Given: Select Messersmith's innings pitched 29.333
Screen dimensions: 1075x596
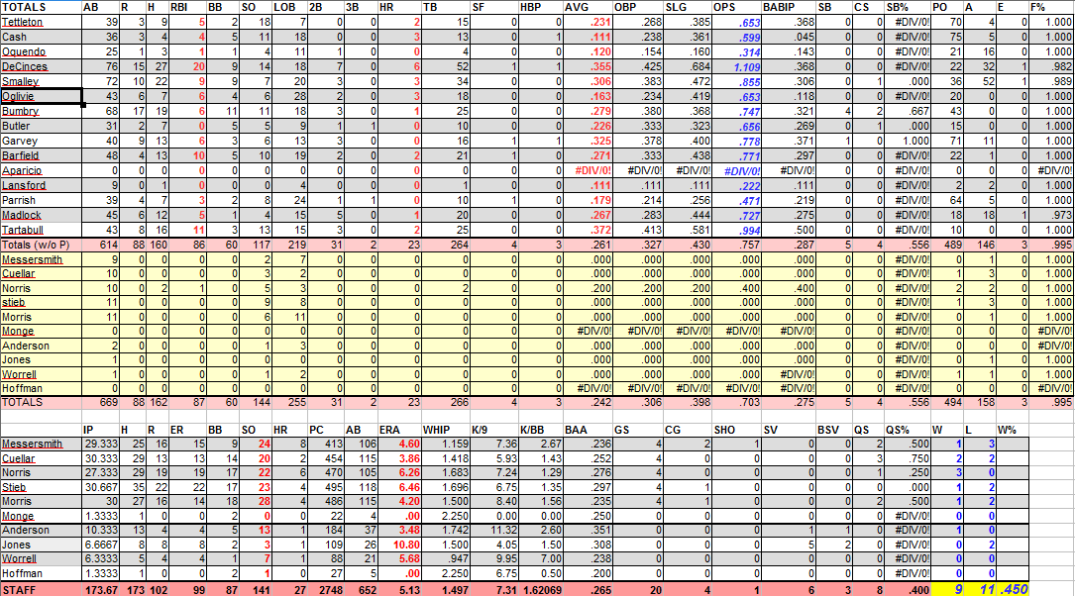Looking at the screenshot, I should click(x=100, y=445).
